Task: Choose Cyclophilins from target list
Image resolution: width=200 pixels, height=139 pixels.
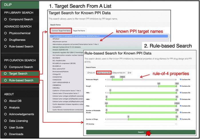Action: (x=57, y=107)
